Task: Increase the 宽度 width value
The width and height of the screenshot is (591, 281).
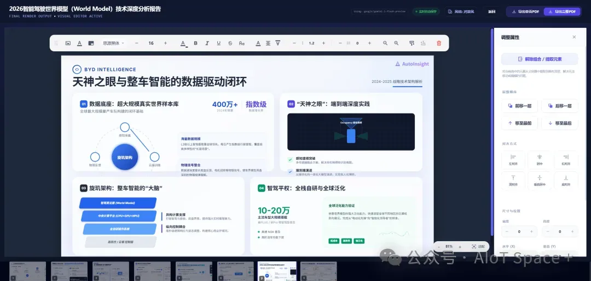Action: (531, 231)
